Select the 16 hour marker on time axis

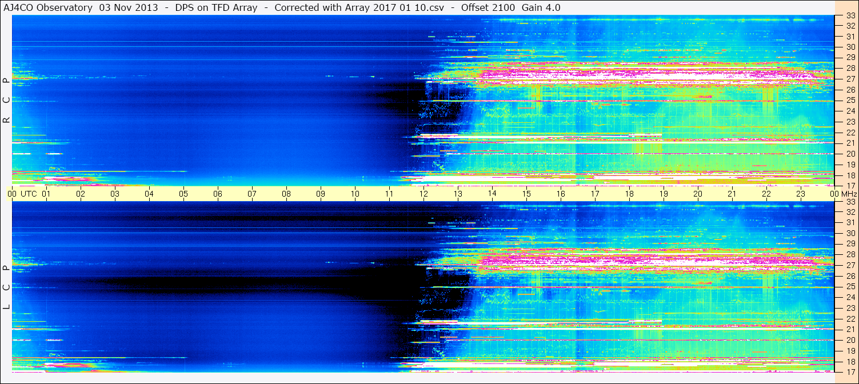561,194
